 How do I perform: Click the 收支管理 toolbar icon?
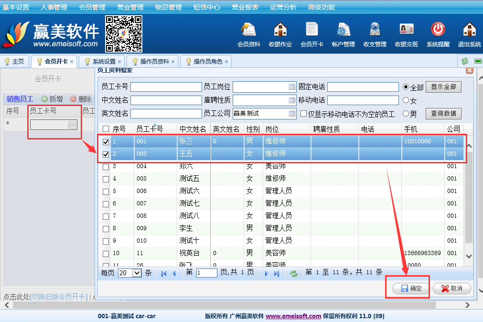[x=375, y=31]
